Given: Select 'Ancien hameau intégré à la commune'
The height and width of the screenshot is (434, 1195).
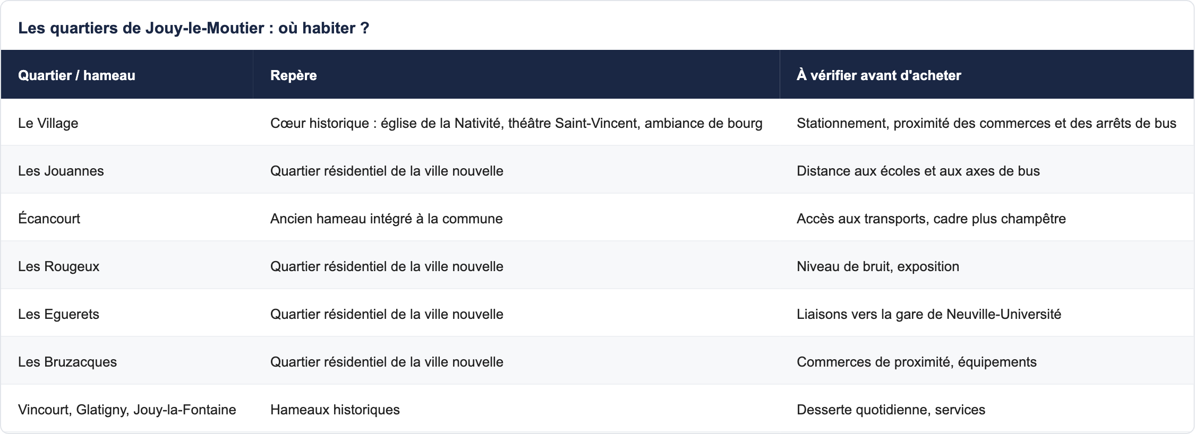Looking at the screenshot, I should [386, 219].
